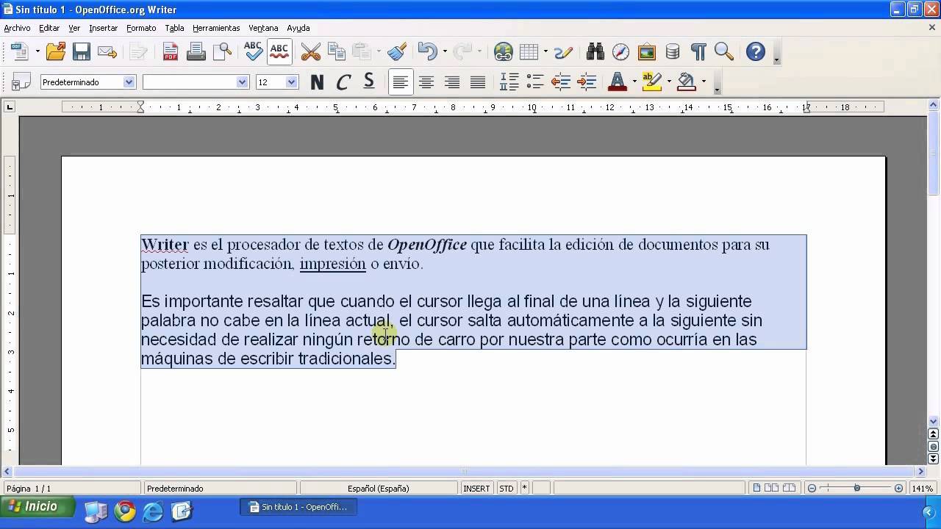Toggle bulleted list
Viewport: 941px width, 529px height.
(535, 82)
